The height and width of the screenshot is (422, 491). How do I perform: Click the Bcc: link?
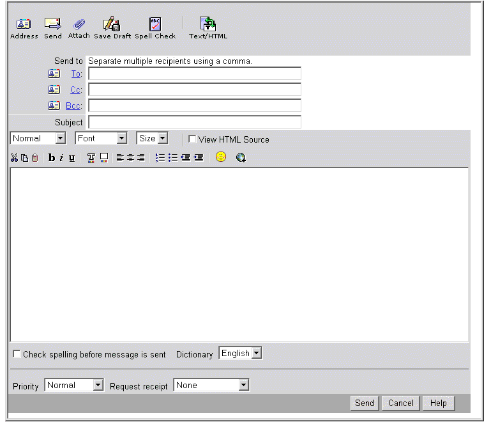(74, 106)
